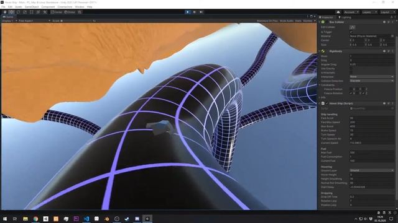Open the Layout dropdown
The height and width of the screenshot is (223, 398).
click(x=387, y=12)
